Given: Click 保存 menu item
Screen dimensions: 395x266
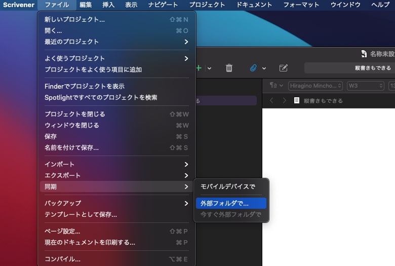Looking at the screenshot, I should point(116,136).
